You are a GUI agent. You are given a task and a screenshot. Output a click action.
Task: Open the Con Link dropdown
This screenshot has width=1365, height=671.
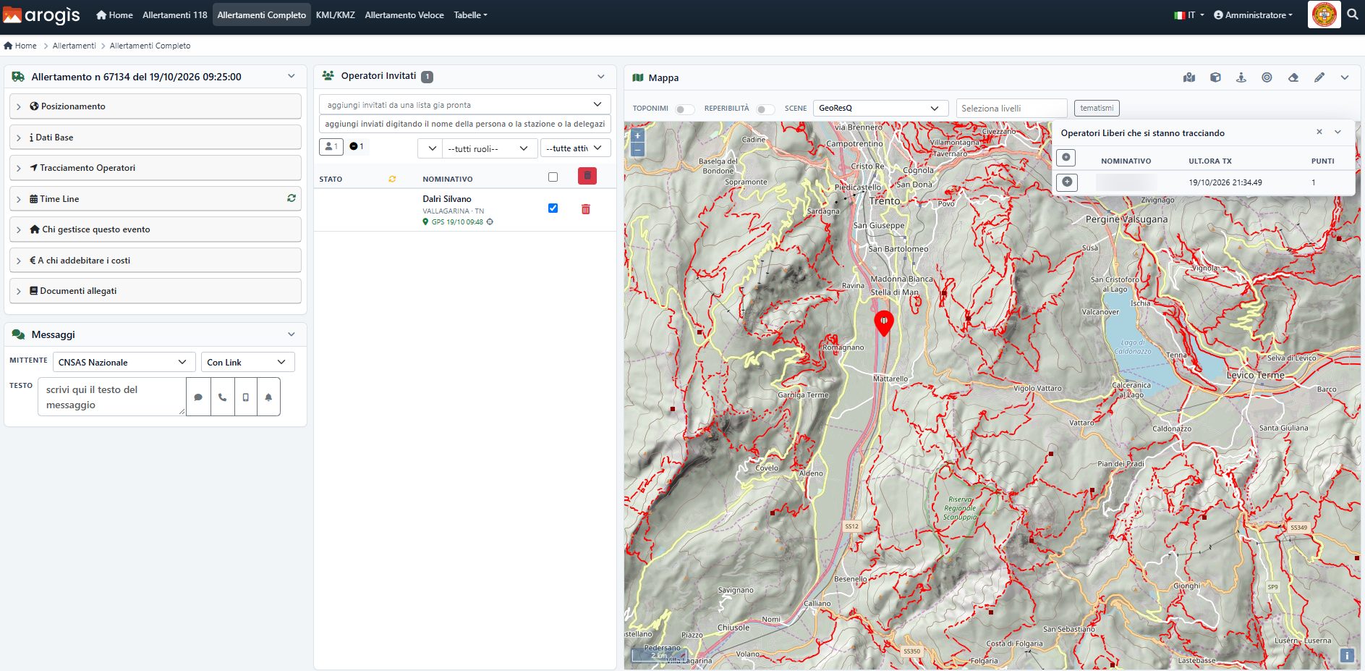click(247, 362)
